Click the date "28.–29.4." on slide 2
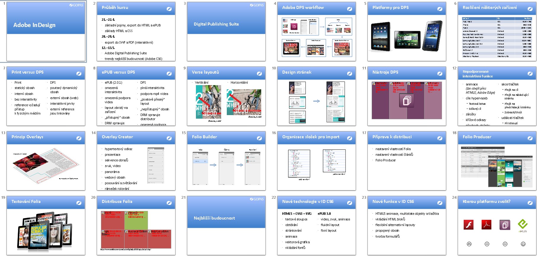 point(108,36)
